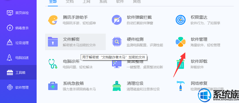
Task: Open the 清理垃圾 brush icon
Action: (x=117, y=86)
